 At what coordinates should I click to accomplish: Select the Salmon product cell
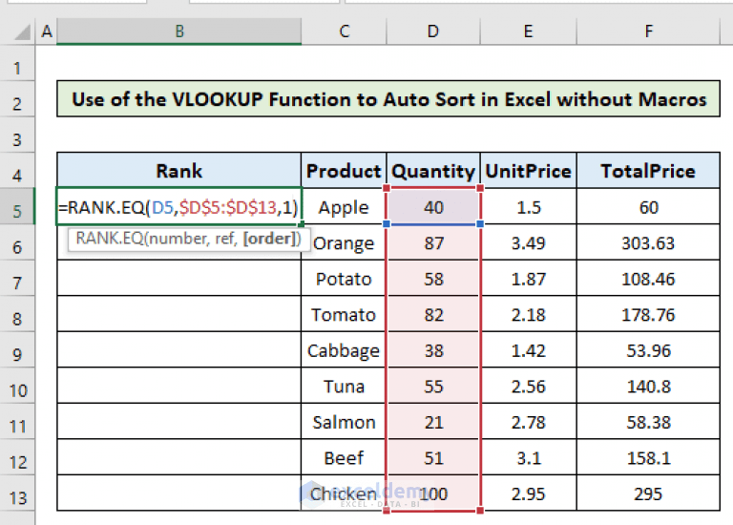click(x=344, y=422)
